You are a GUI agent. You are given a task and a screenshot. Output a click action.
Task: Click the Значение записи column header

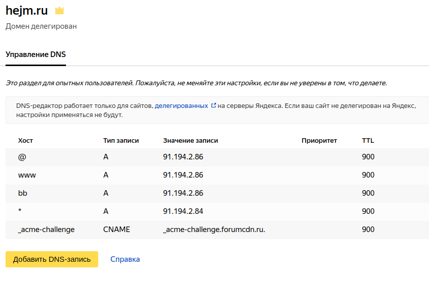click(x=191, y=141)
